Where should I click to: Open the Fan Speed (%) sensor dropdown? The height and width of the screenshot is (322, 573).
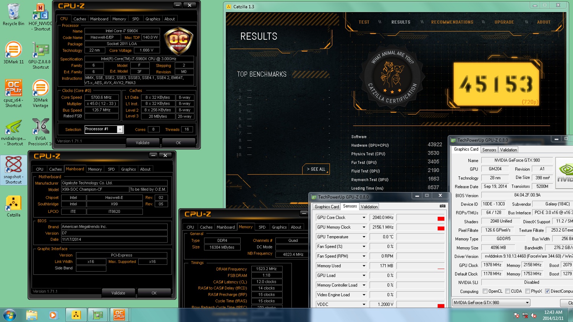[x=364, y=246]
